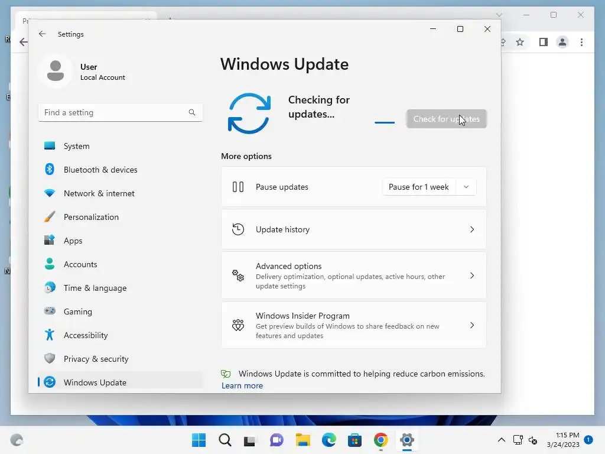
Task: Click the Advanced options gears icon
Action: [x=238, y=275]
